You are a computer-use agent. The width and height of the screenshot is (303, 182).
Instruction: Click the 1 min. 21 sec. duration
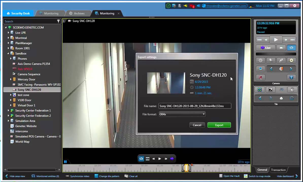[x=203, y=93]
